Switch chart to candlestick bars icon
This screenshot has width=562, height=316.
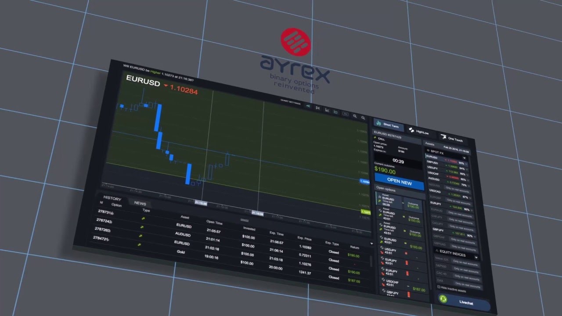(336, 112)
